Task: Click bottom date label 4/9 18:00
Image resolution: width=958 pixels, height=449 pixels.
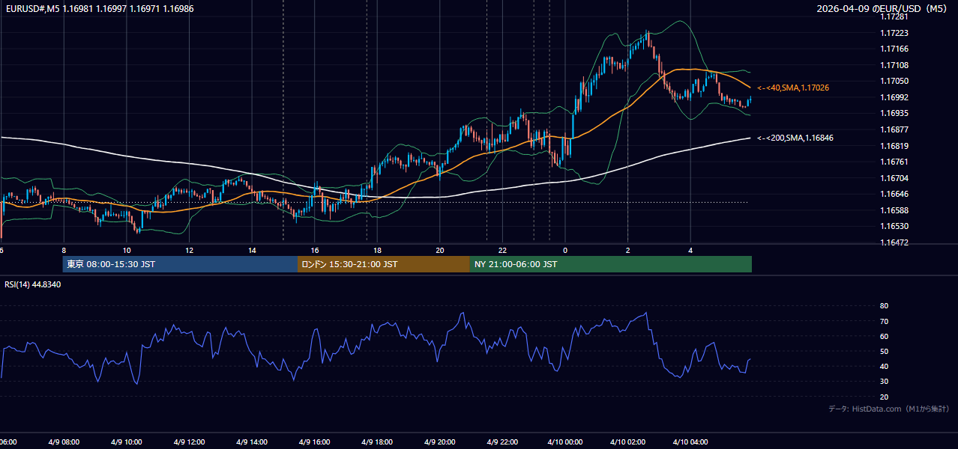Action: [x=376, y=442]
